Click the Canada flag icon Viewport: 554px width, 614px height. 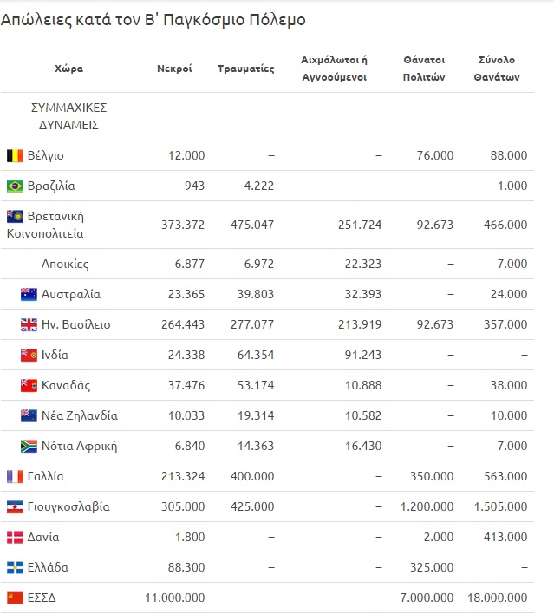point(29,385)
